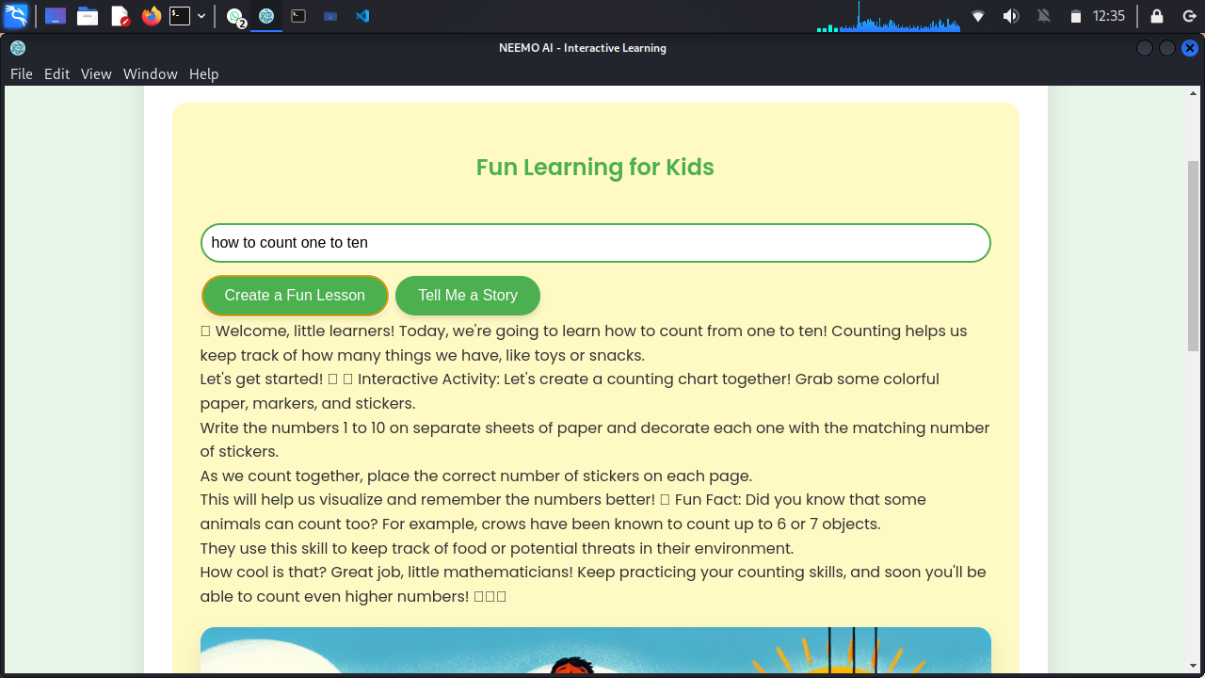The width and height of the screenshot is (1205, 678).
Task: Click the 12:35 clock
Action: [x=1109, y=16]
